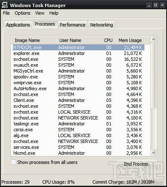This screenshot has height=187, width=167.
Task: Enable Show processes from all users
Action: point(13,162)
